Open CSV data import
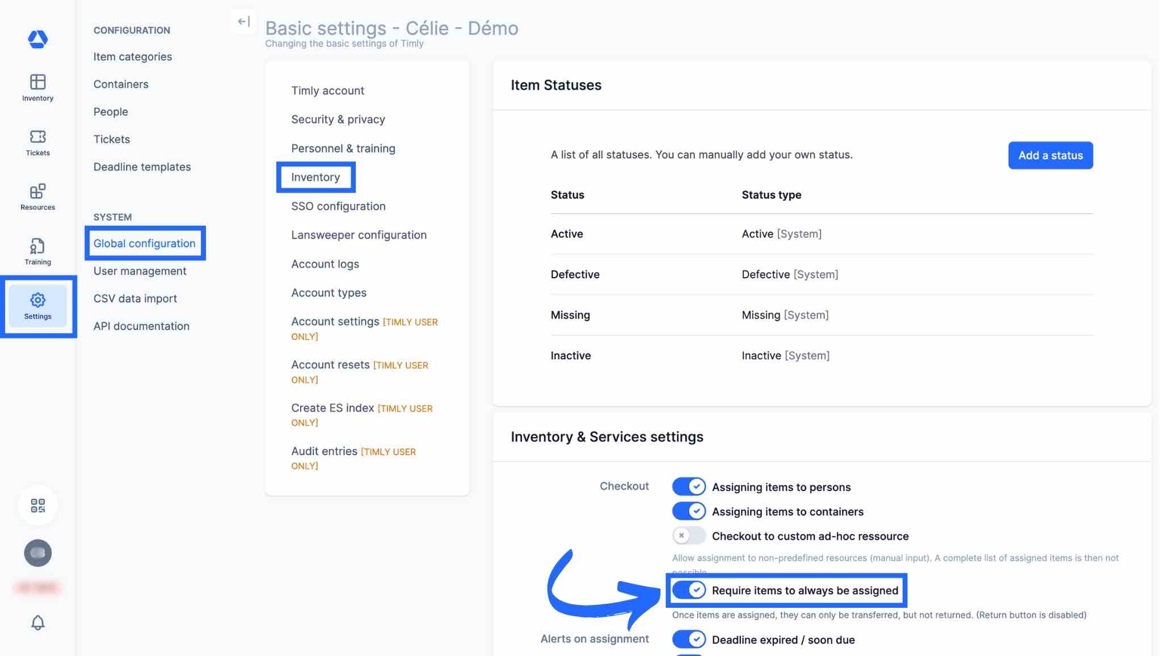This screenshot has width=1162, height=656. coord(135,298)
